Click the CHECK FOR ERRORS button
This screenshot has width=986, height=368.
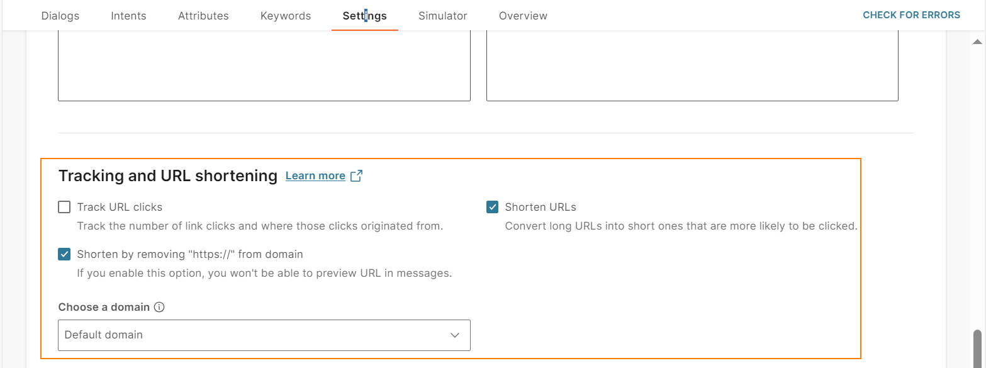point(912,15)
